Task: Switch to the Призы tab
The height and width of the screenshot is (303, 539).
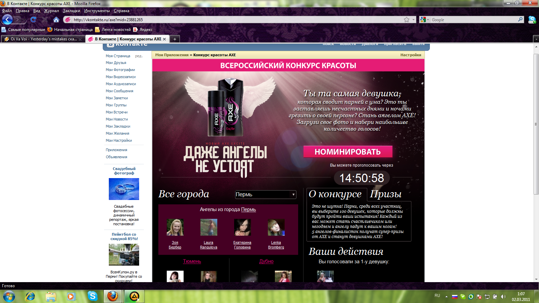Action: (386, 194)
